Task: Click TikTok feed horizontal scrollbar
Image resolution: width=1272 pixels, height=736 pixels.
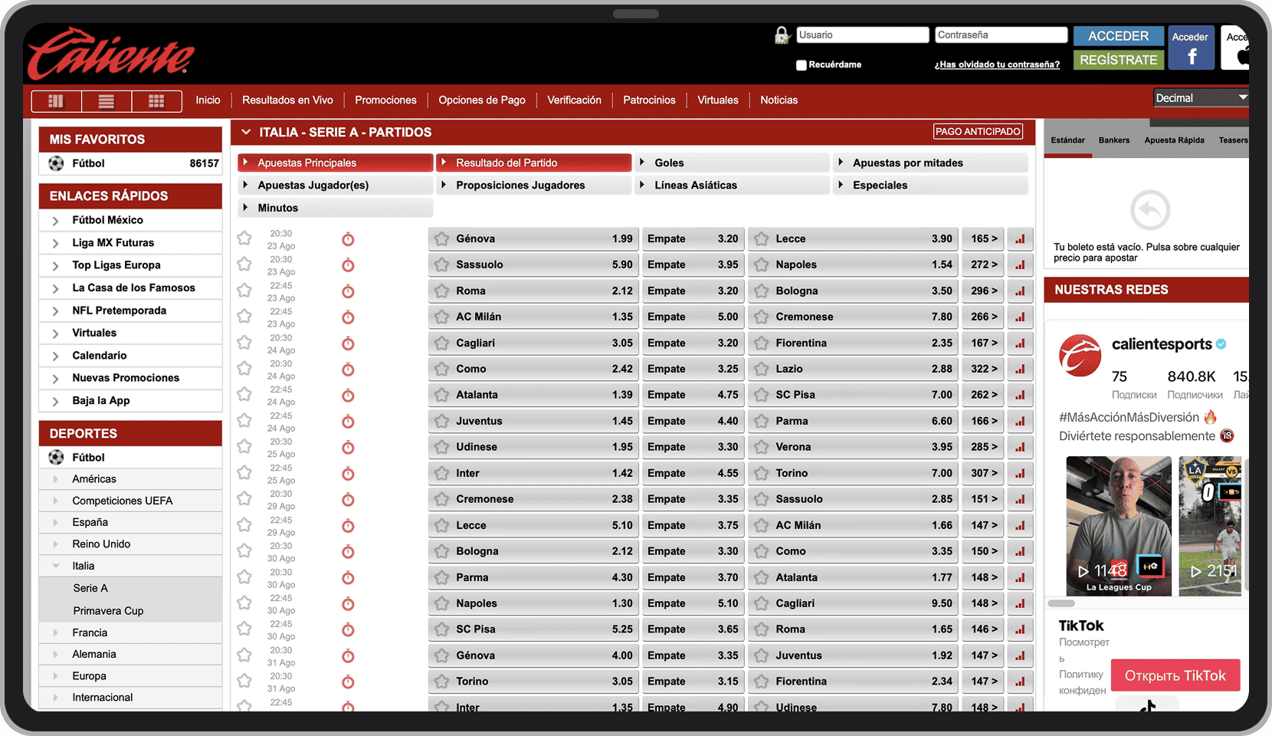Action: tap(1061, 603)
